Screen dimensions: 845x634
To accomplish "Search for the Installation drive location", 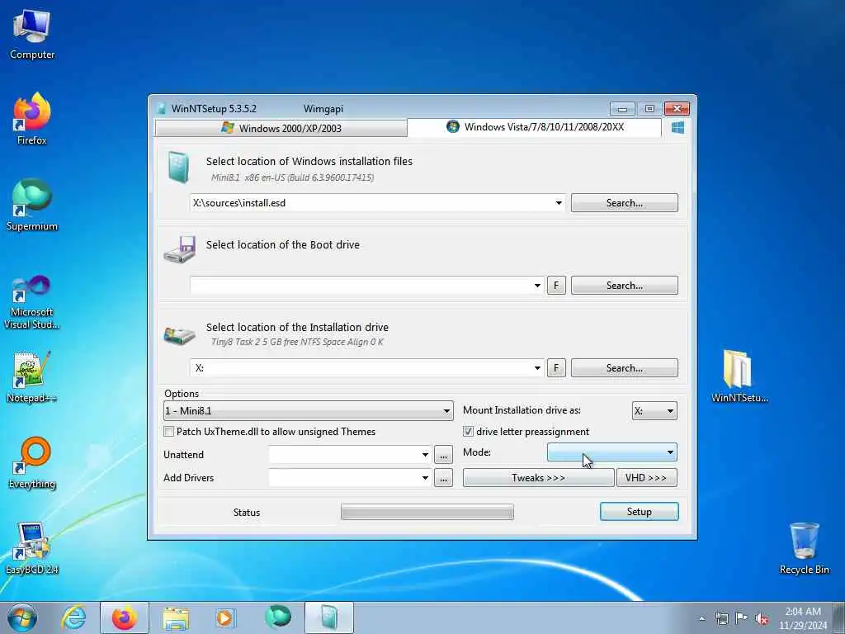I will click(624, 367).
